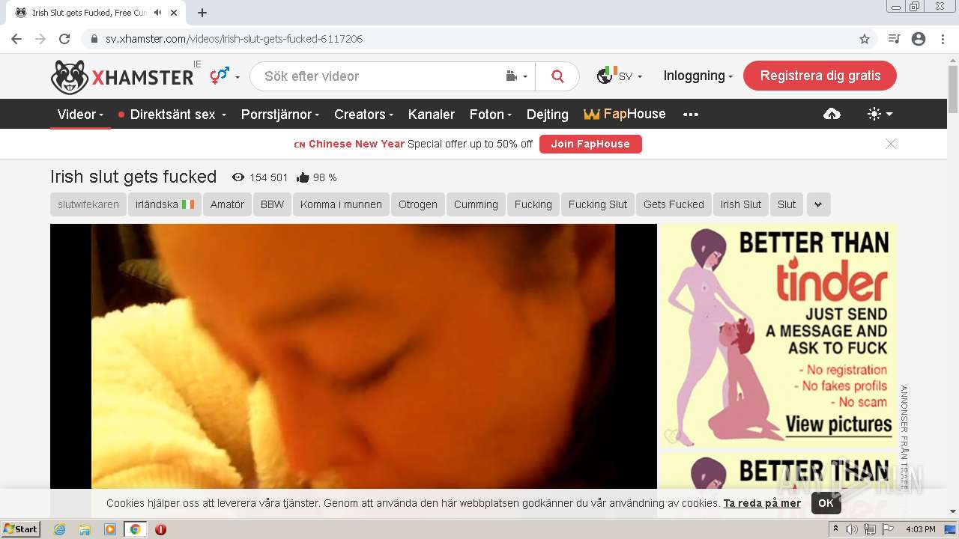Screen dimensions: 959x539
Task: Click the red Opera taskbar icon
Action: click(x=160, y=529)
